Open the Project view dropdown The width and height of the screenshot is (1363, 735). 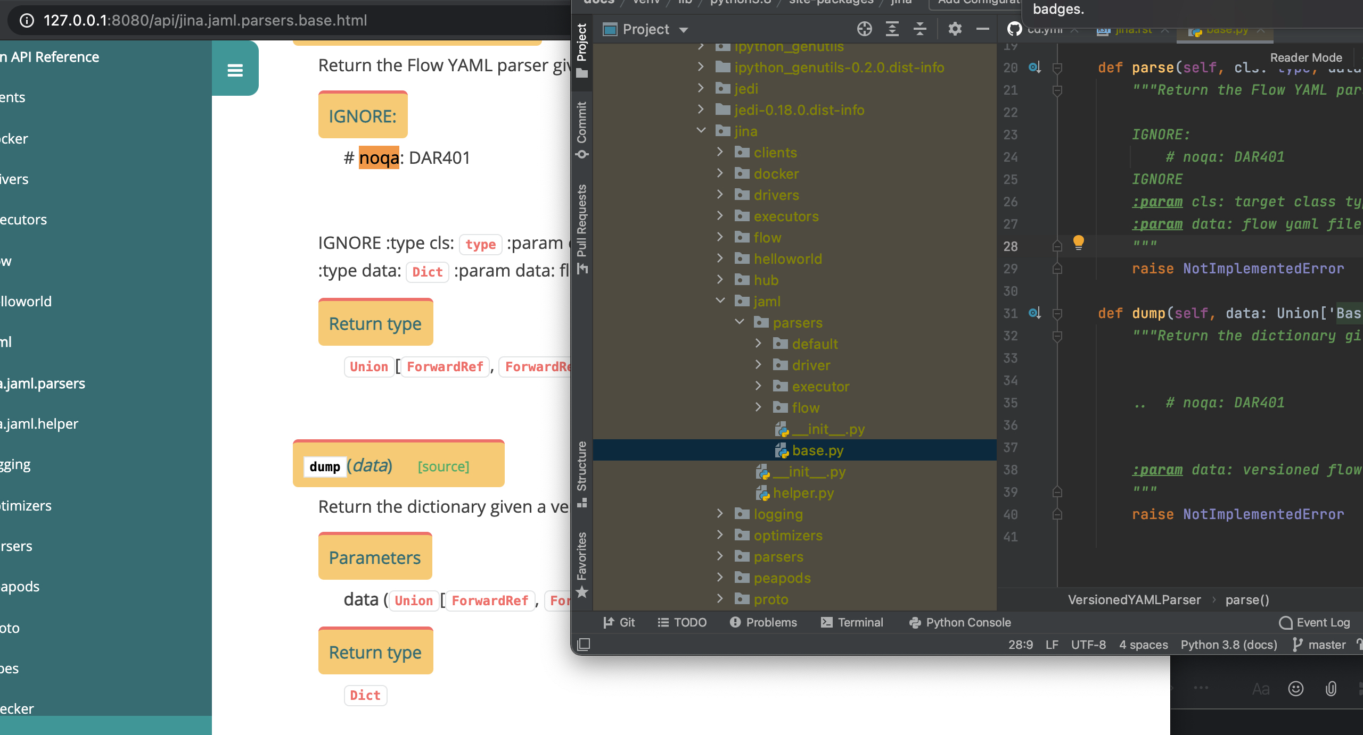(x=684, y=29)
